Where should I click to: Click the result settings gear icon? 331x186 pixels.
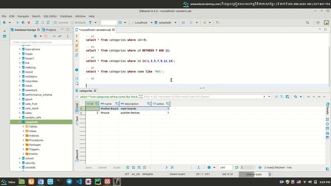(x=209, y=167)
